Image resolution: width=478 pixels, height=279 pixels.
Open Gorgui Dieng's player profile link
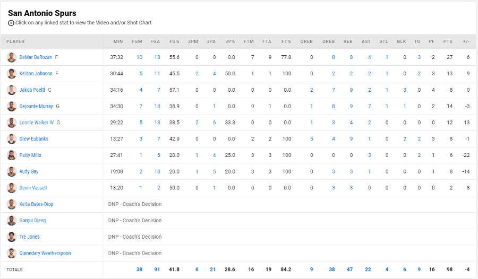click(x=32, y=221)
